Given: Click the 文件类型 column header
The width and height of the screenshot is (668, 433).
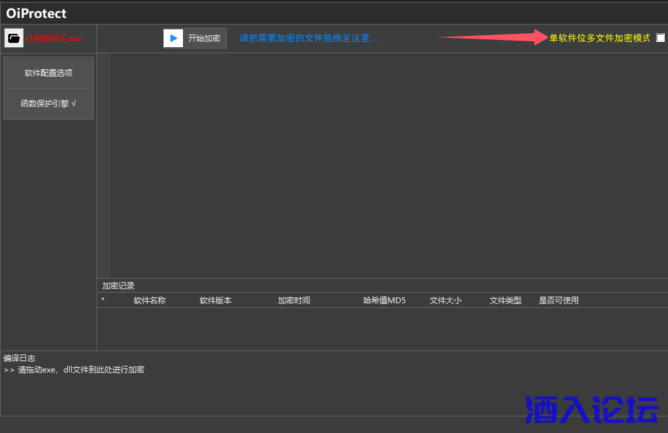Looking at the screenshot, I should pyautogui.click(x=506, y=301).
